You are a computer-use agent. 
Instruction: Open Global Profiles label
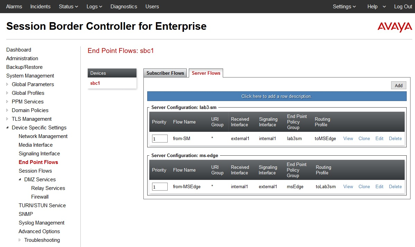pos(28,93)
